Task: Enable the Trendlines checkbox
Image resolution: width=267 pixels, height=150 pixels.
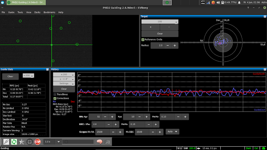Action: (55, 95)
